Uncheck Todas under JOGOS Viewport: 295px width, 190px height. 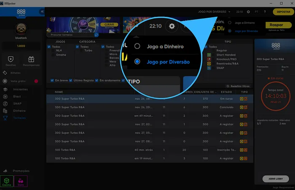pyautogui.click(x=49, y=47)
